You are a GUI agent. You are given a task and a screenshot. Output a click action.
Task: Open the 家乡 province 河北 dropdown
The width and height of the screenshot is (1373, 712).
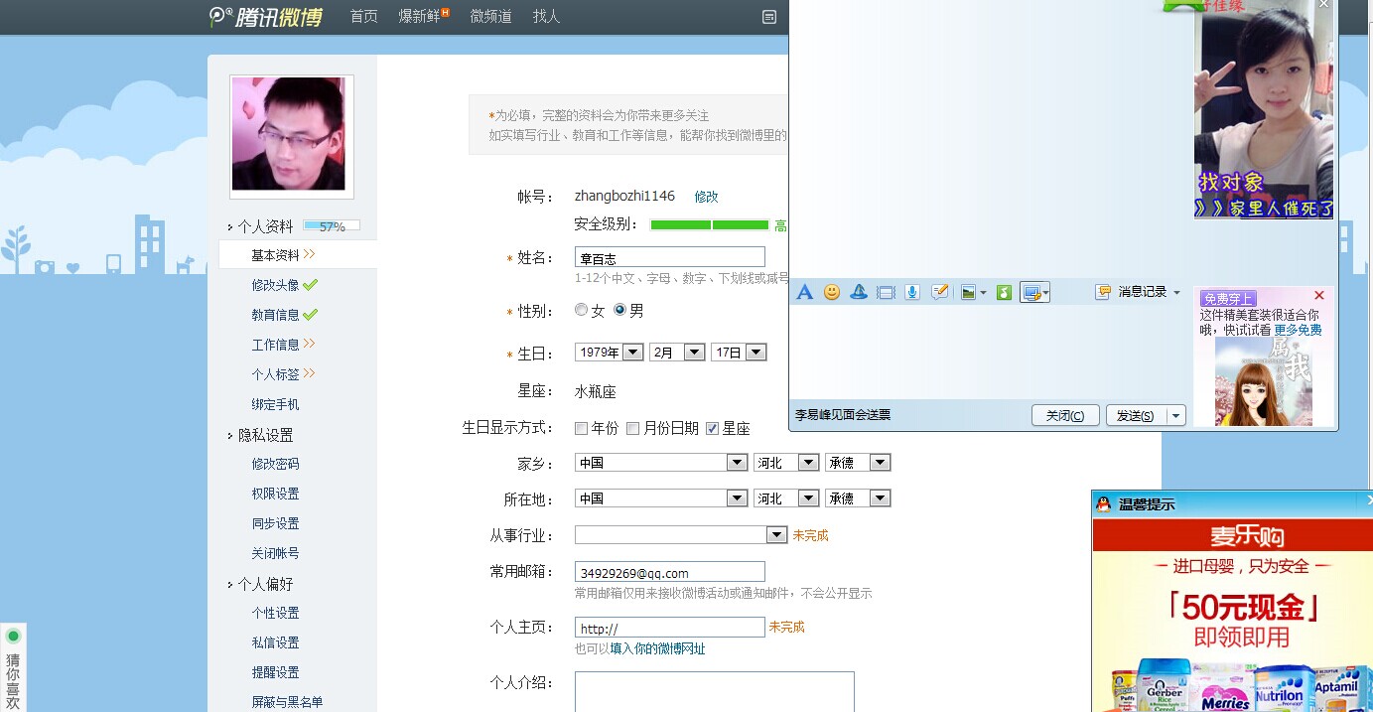(786, 463)
